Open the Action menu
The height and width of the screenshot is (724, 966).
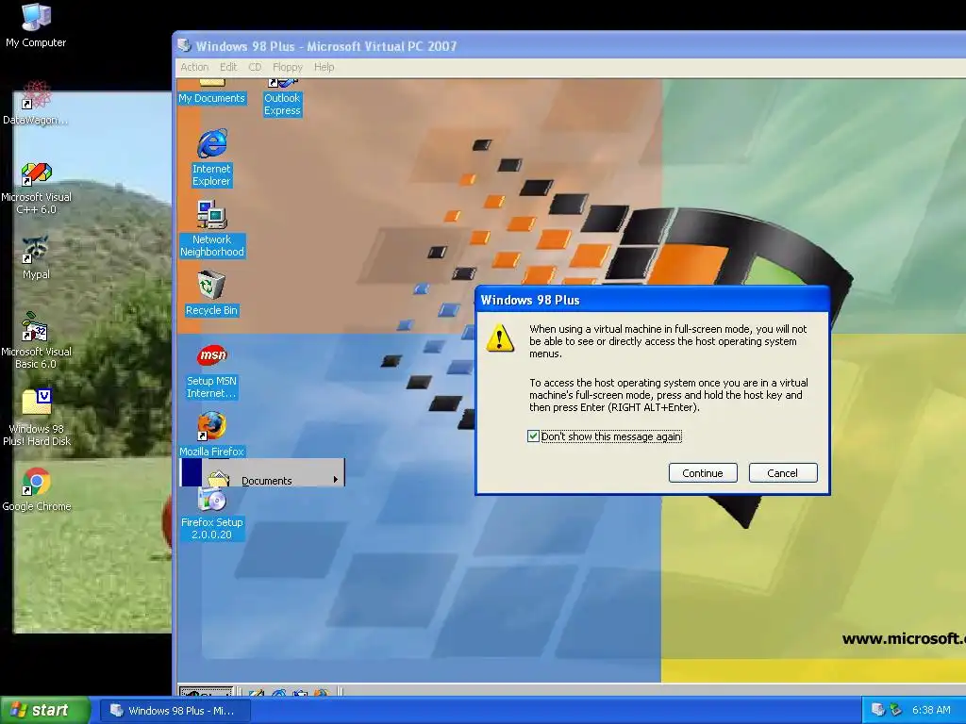[194, 67]
